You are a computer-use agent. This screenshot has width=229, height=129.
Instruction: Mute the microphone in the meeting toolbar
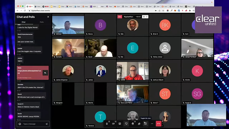coord(107,124)
